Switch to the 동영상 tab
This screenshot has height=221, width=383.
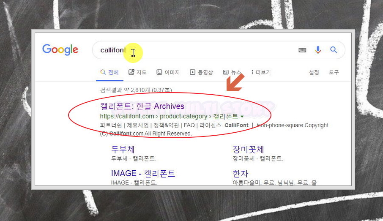click(x=201, y=72)
